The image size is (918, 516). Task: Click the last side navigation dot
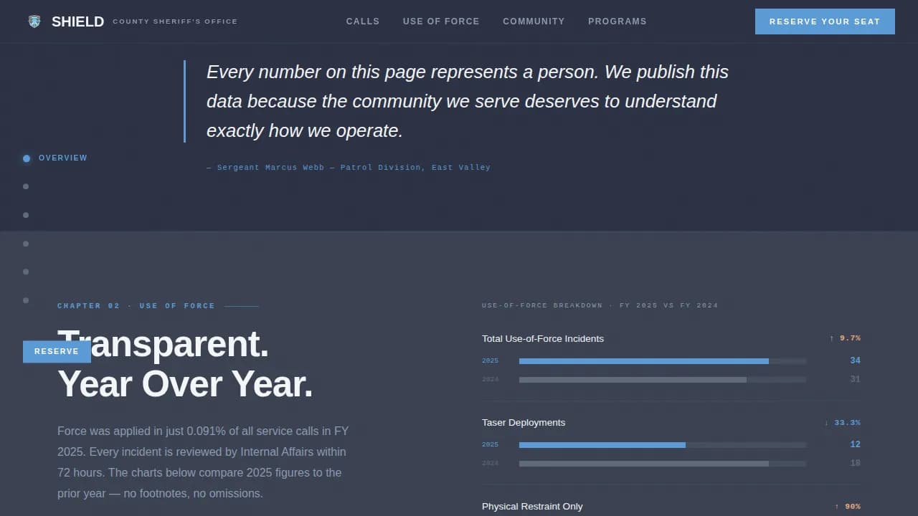point(26,300)
